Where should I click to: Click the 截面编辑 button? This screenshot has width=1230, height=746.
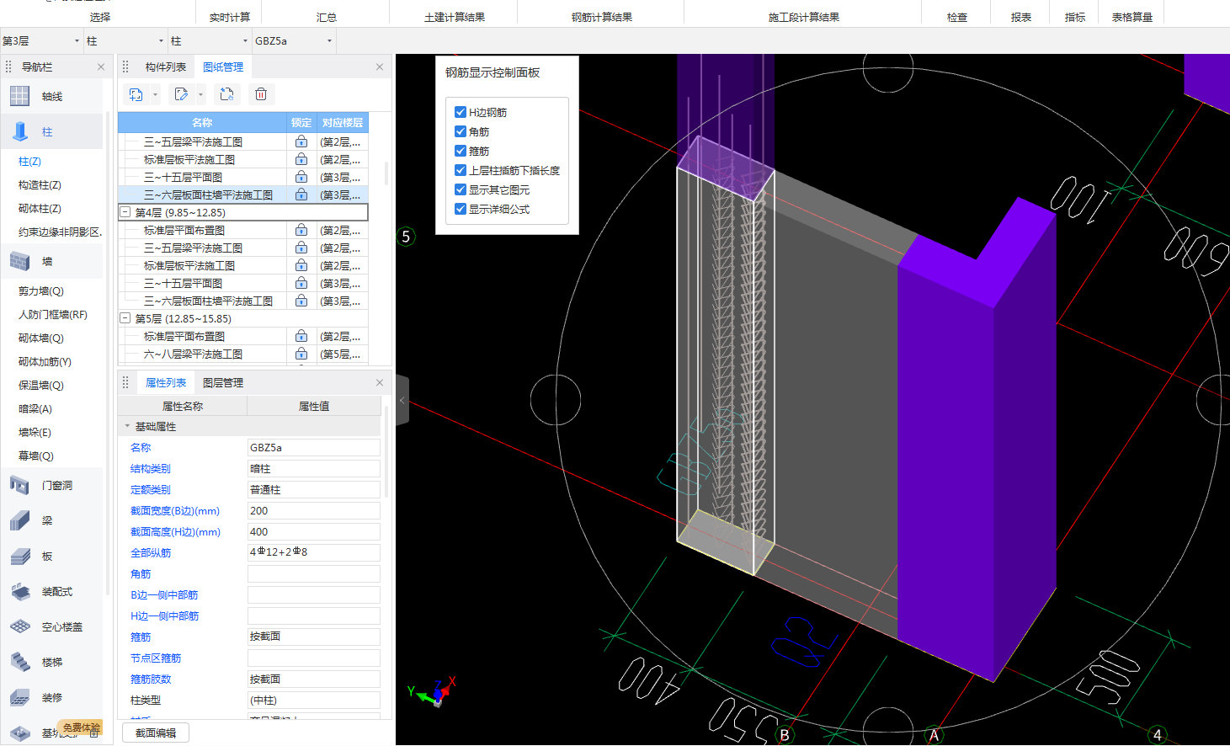156,733
